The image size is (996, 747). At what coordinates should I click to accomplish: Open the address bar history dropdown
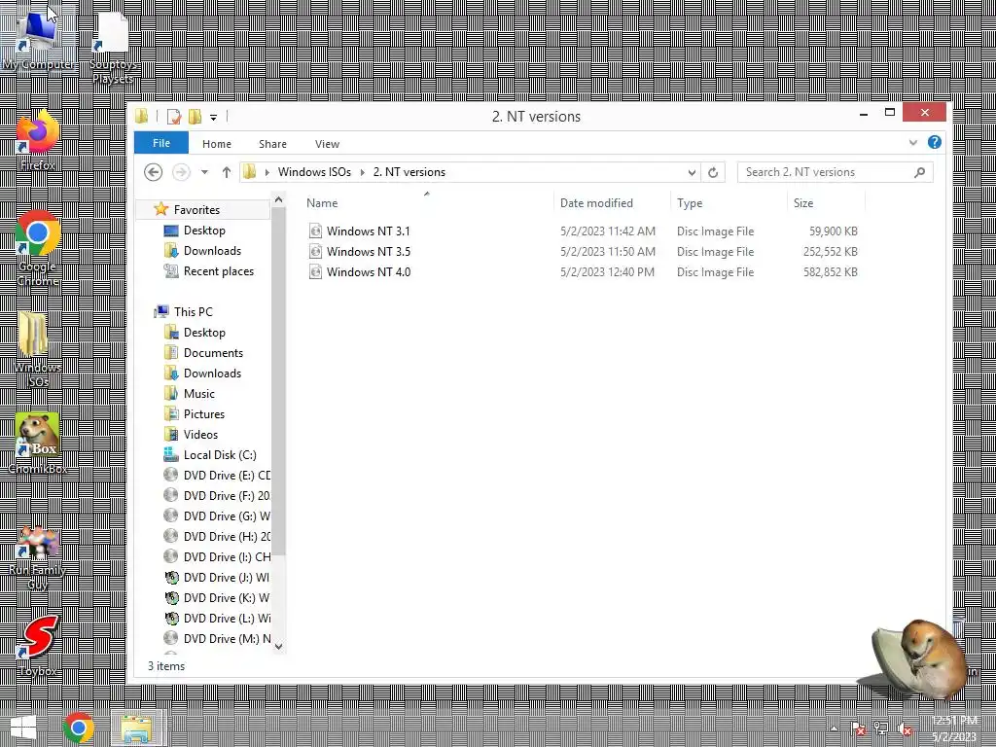tap(692, 172)
